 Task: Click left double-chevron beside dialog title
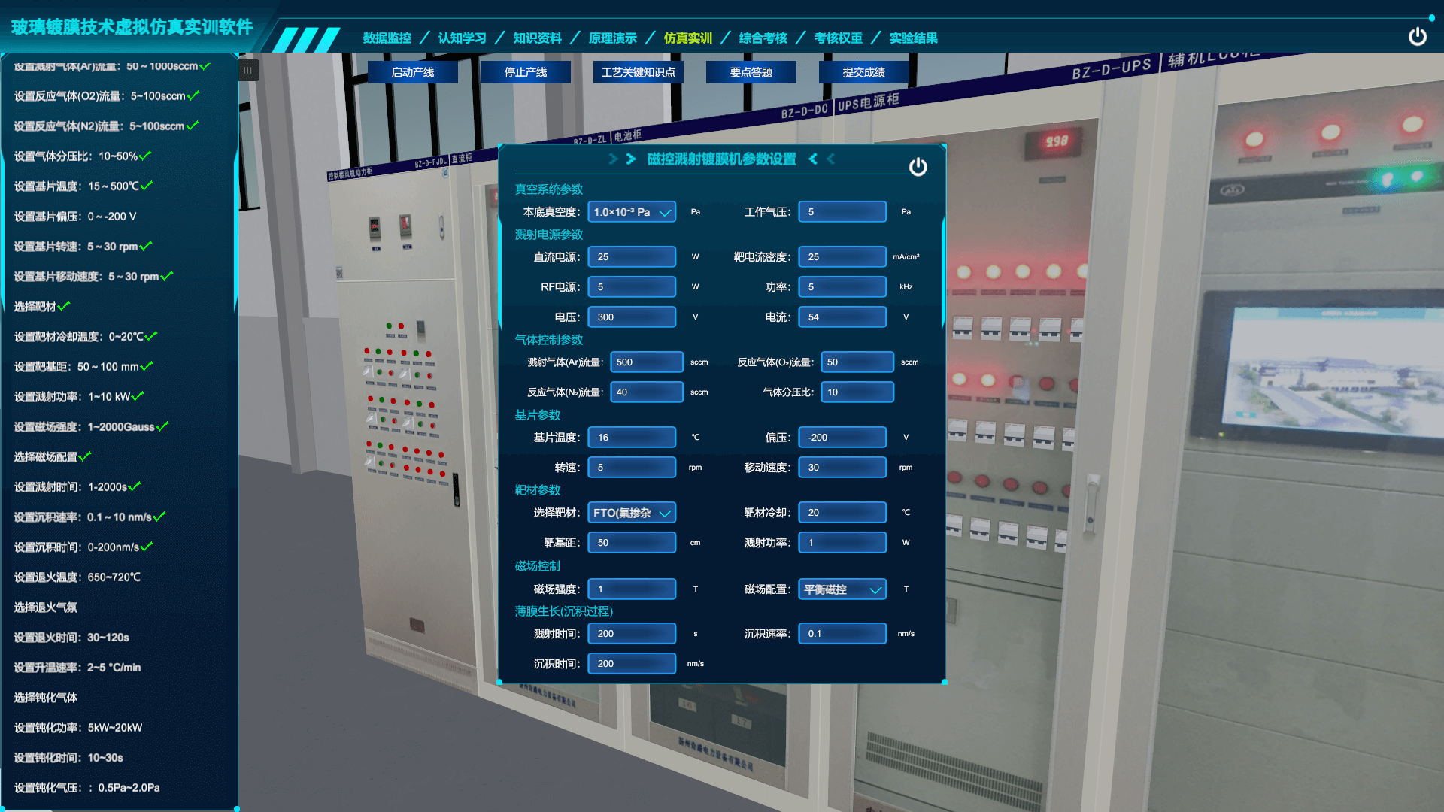(622, 159)
